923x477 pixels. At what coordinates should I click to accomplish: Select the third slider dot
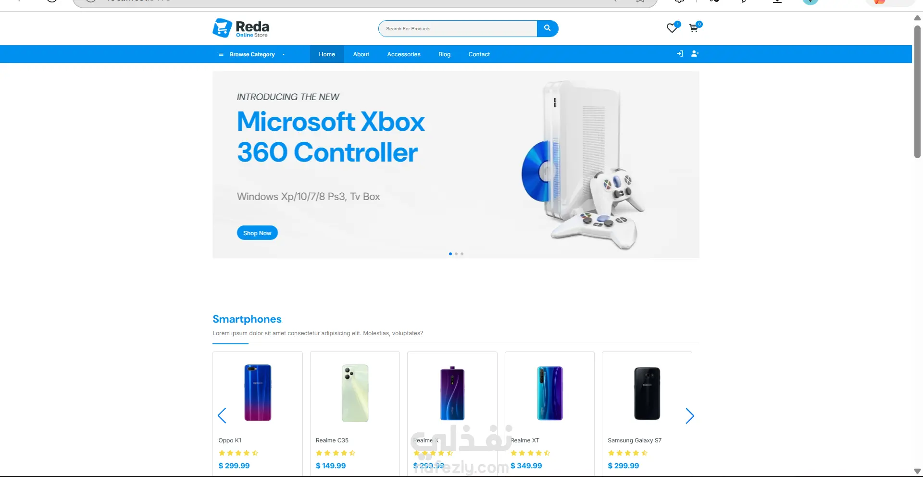pos(462,254)
